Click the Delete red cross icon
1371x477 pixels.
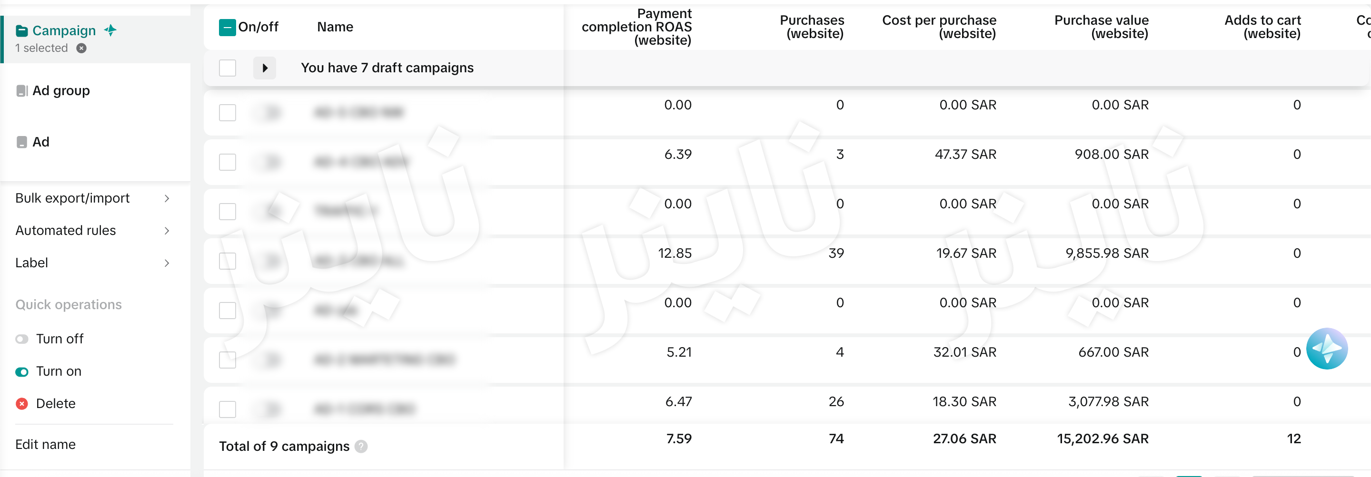[22, 404]
